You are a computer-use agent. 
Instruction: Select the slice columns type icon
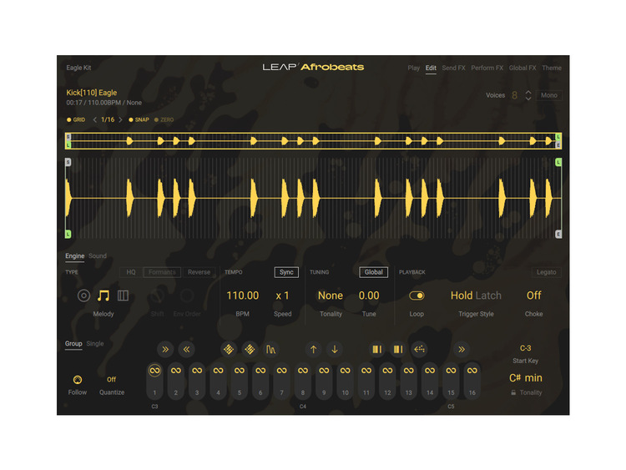[x=123, y=296]
